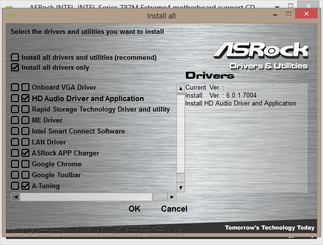Tick second checkbox of LAN Driver row
Image resolution: width=323 pixels, height=245 pixels.
click(25, 142)
